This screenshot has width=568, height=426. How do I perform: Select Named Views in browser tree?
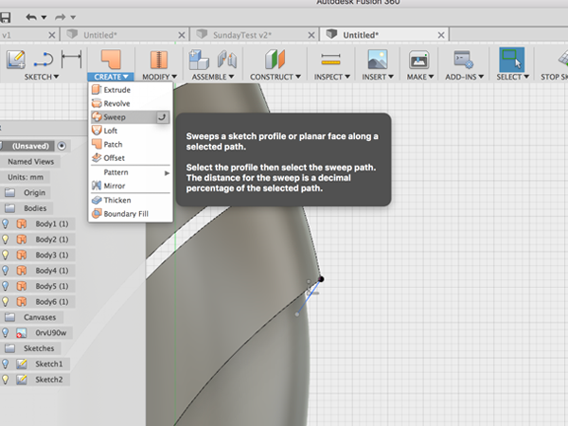click(x=31, y=162)
